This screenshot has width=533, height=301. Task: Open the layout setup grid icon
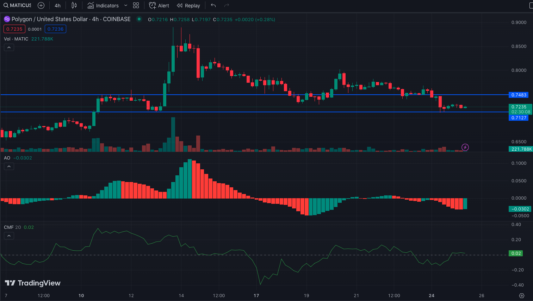(136, 5)
